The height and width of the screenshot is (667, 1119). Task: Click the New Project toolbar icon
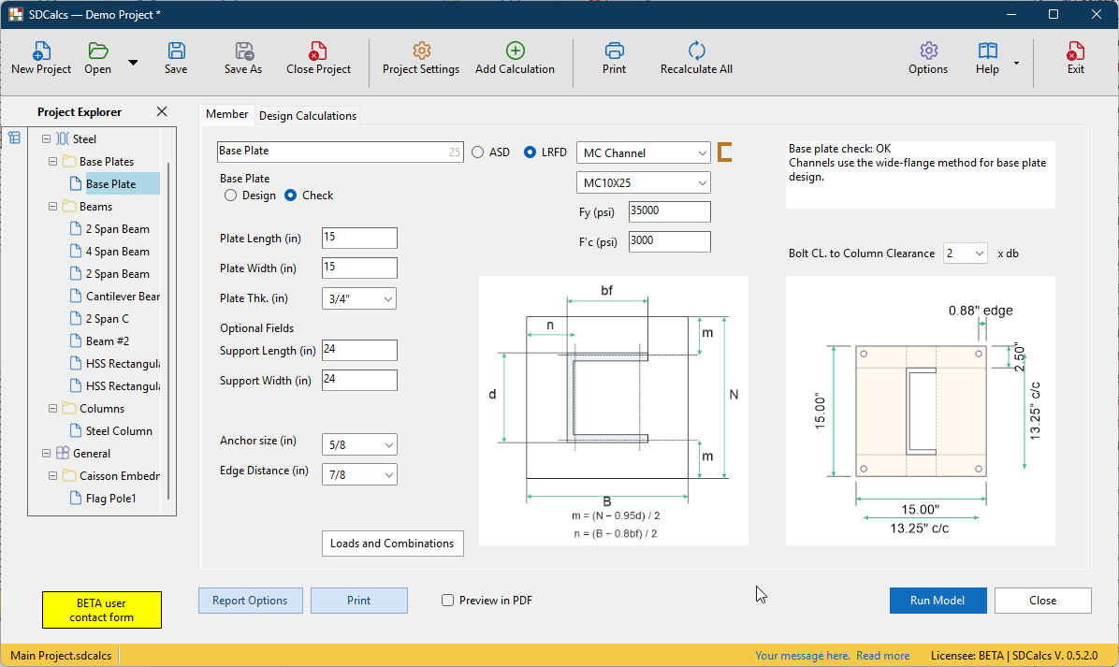coord(40,51)
